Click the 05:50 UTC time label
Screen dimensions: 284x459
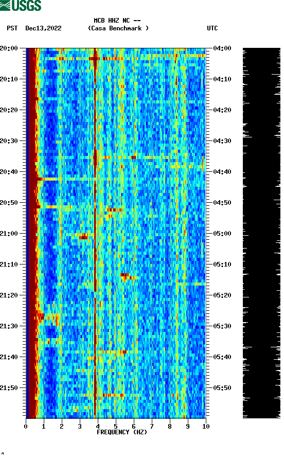click(x=222, y=388)
